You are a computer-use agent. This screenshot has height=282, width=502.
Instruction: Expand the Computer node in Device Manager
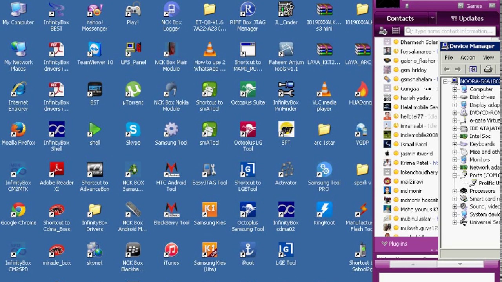coord(455,89)
